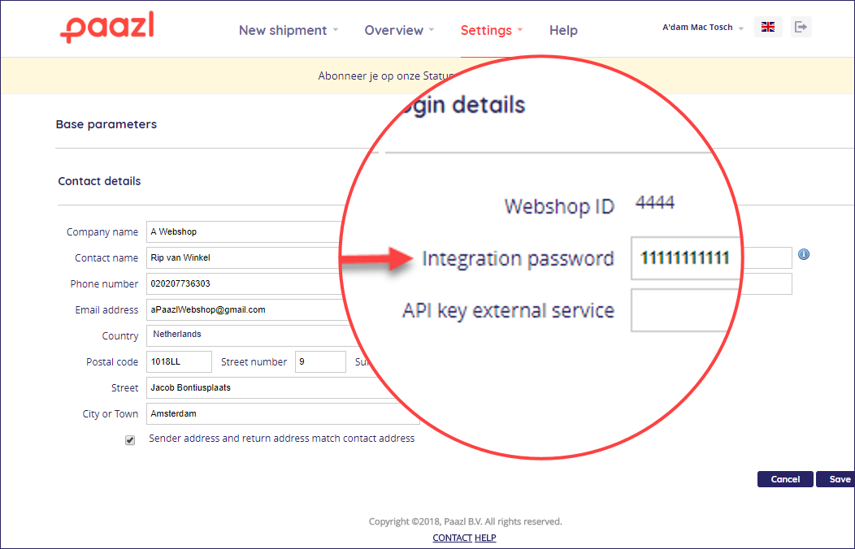Click the Paazl logo
Viewport: 855px width, 549px height.
(x=107, y=28)
